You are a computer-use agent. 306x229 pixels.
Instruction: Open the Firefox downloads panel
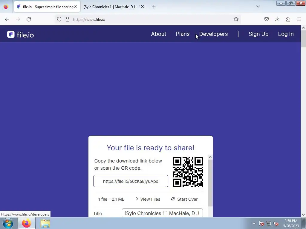(277, 19)
